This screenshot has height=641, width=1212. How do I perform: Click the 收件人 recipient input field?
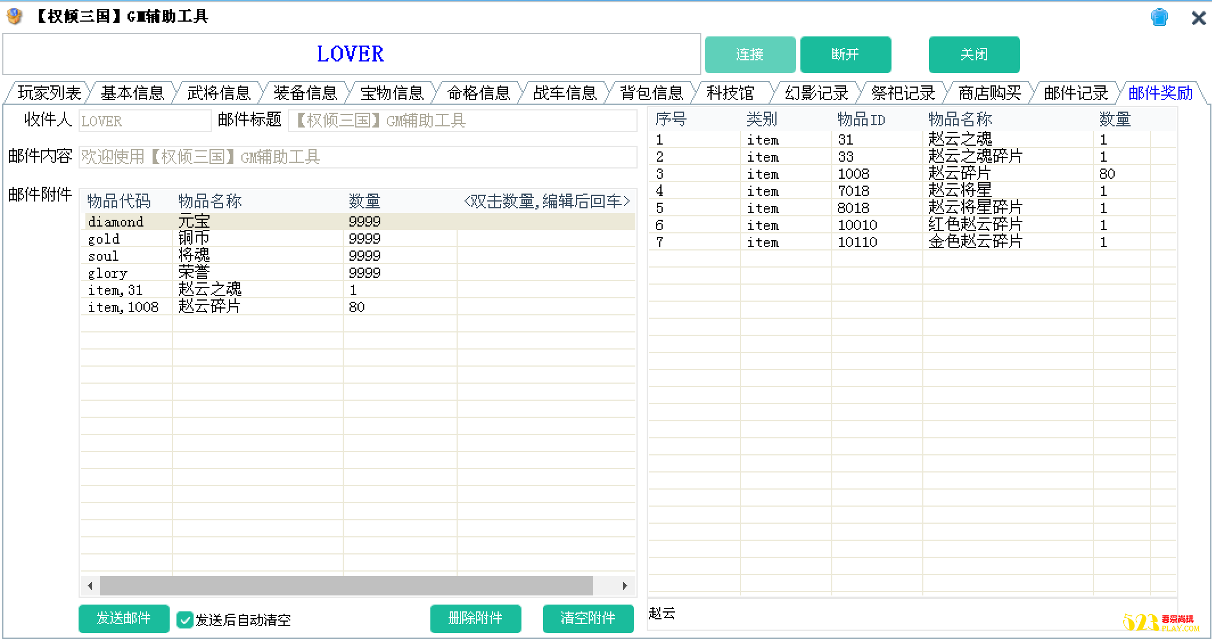pos(145,121)
